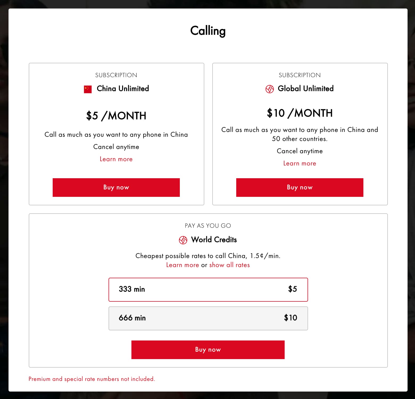415x399 pixels.
Task: Click the PAY AS YOU GO label
Action: pyautogui.click(x=208, y=226)
